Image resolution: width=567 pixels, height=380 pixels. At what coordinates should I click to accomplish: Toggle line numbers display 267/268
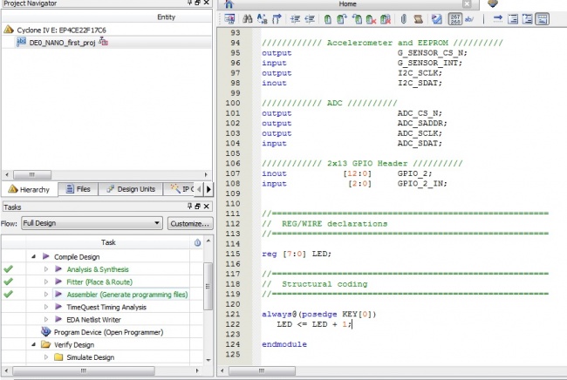455,19
